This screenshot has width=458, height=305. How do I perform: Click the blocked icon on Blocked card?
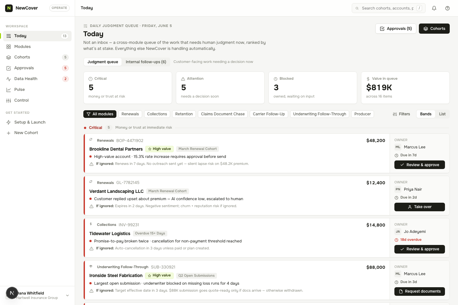tap(275, 79)
